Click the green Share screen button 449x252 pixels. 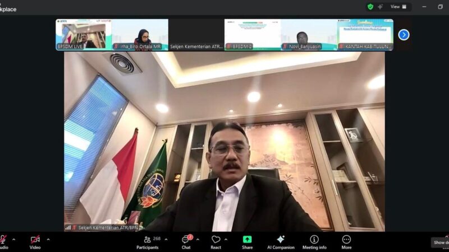[x=247, y=242]
